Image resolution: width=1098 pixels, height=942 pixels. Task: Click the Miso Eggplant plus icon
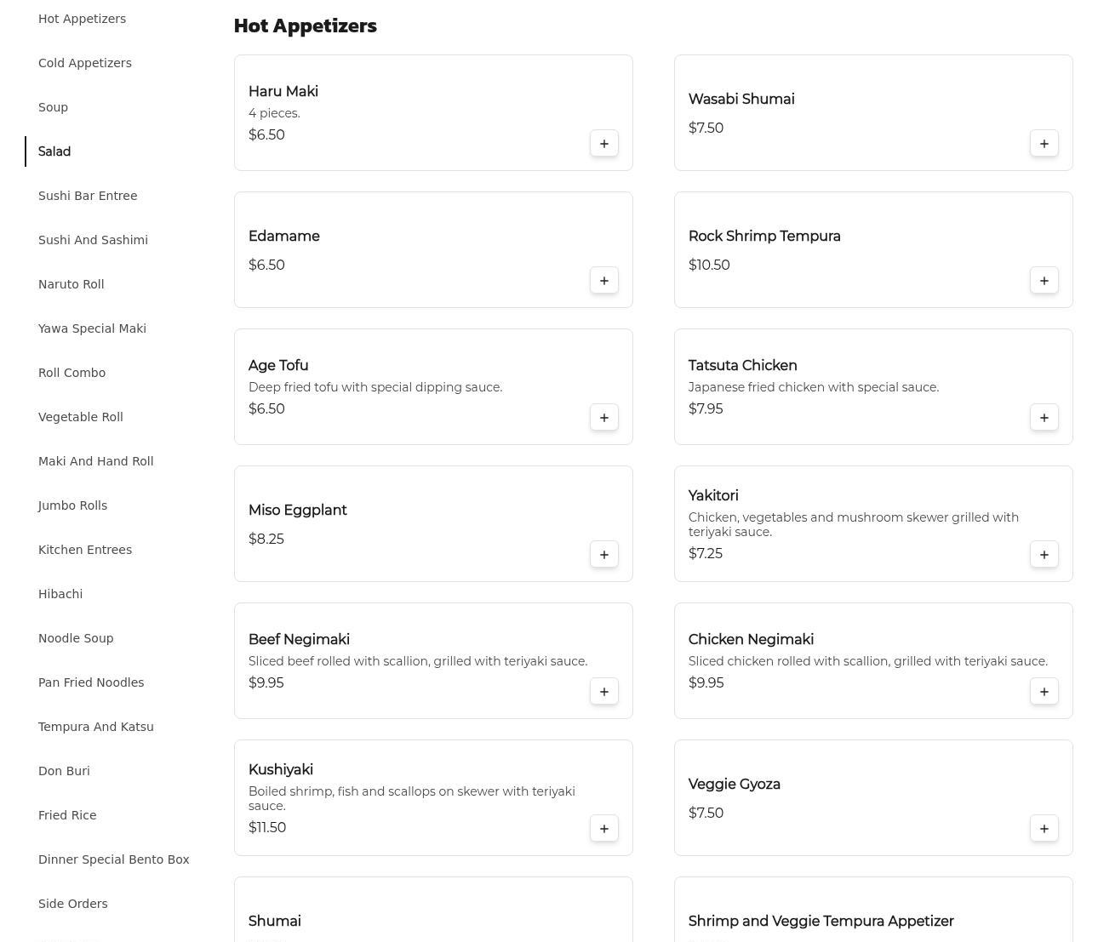604,555
